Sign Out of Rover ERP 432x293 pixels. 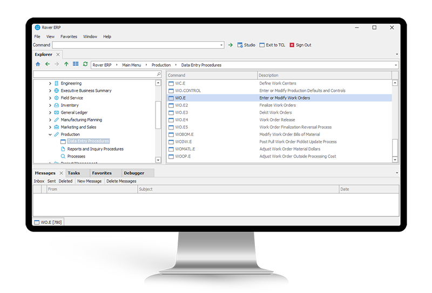(300, 45)
